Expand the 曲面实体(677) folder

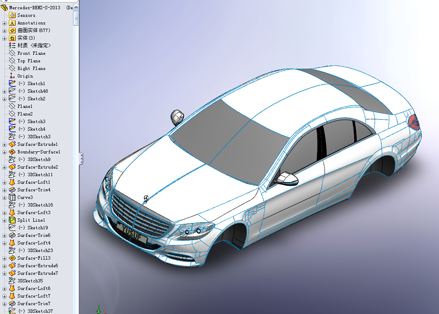pyautogui.click(x=5, y=31)
